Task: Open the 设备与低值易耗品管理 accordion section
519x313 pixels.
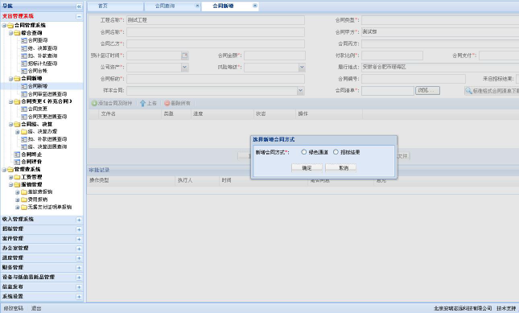Action: 42,277
